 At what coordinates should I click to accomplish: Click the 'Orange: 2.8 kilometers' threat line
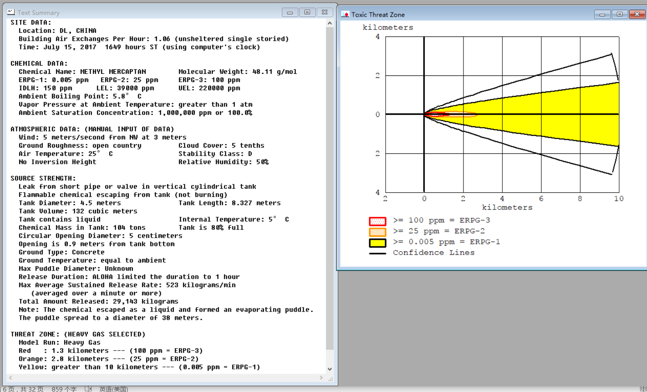click(109, 359)
